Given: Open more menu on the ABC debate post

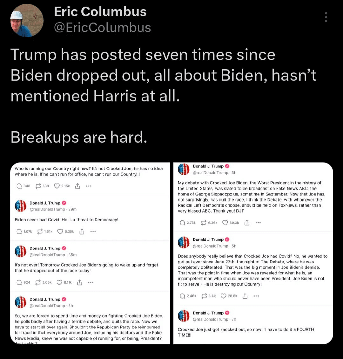Looking at the screenshot, I should click(258, 223).
